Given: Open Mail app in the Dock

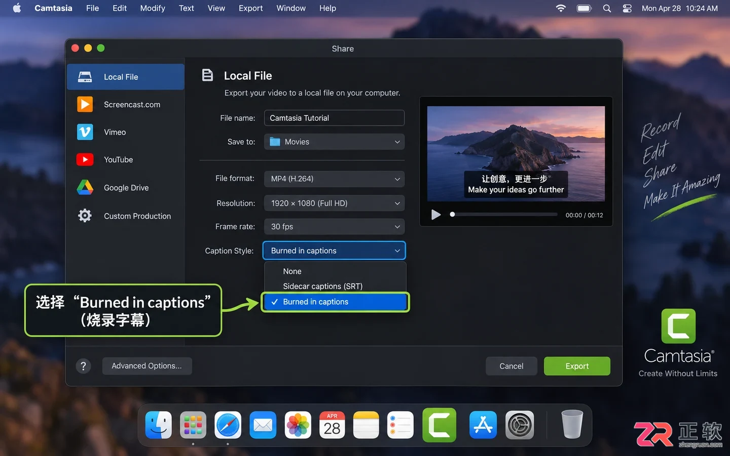Looking at the screenshot, I should 263,425.
